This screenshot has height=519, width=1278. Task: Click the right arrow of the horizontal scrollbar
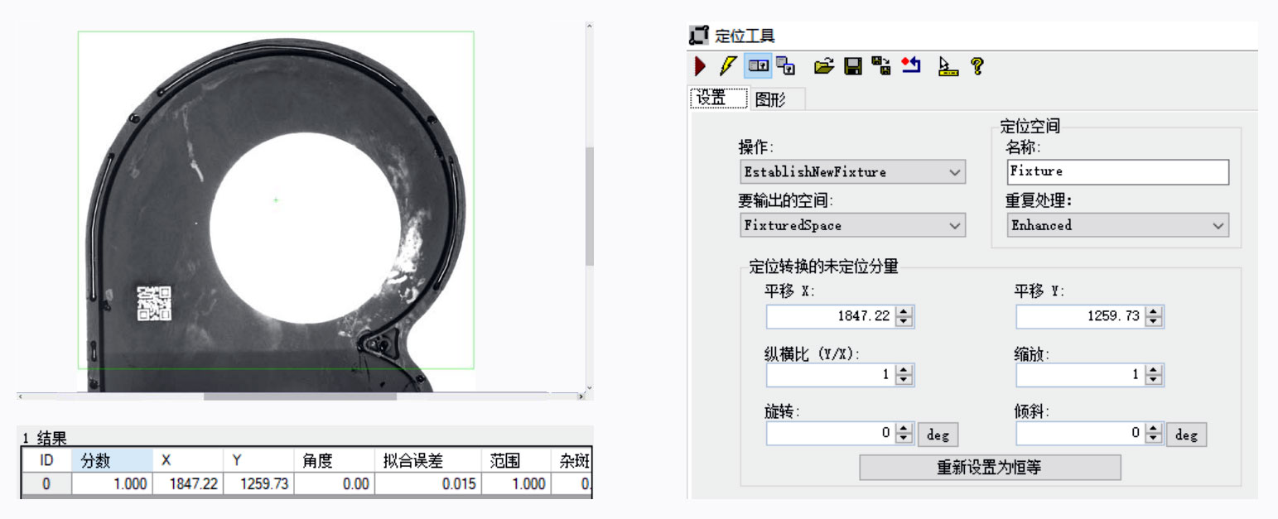(580, 396)
